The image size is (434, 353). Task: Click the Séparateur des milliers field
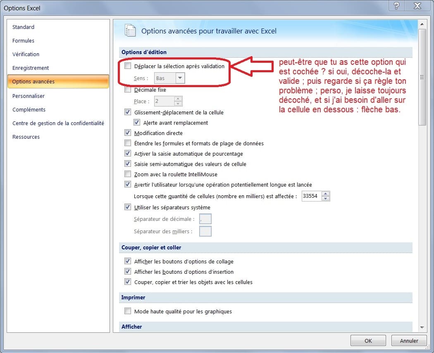[x=205, y=231]
